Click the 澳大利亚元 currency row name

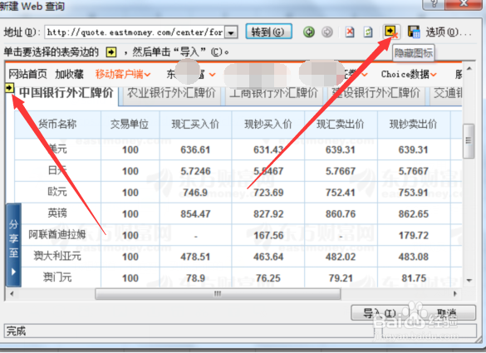57,256
